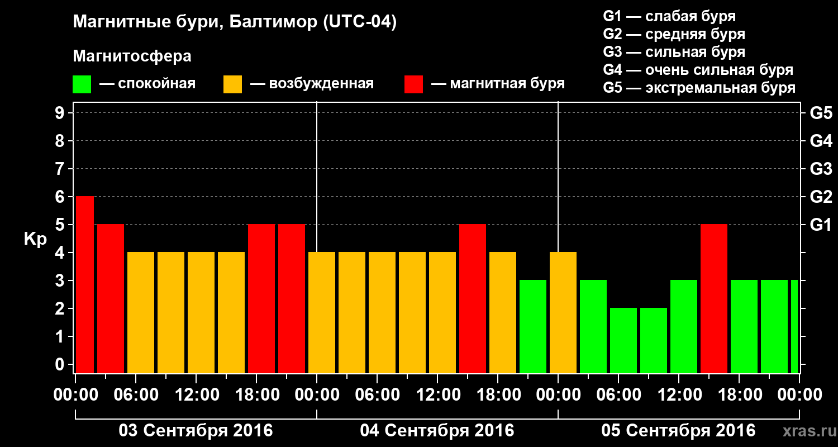Click the 'Kp' axis title
This screenshot has width=838, height=447.
pyautogui.click(x=35, y=239)
